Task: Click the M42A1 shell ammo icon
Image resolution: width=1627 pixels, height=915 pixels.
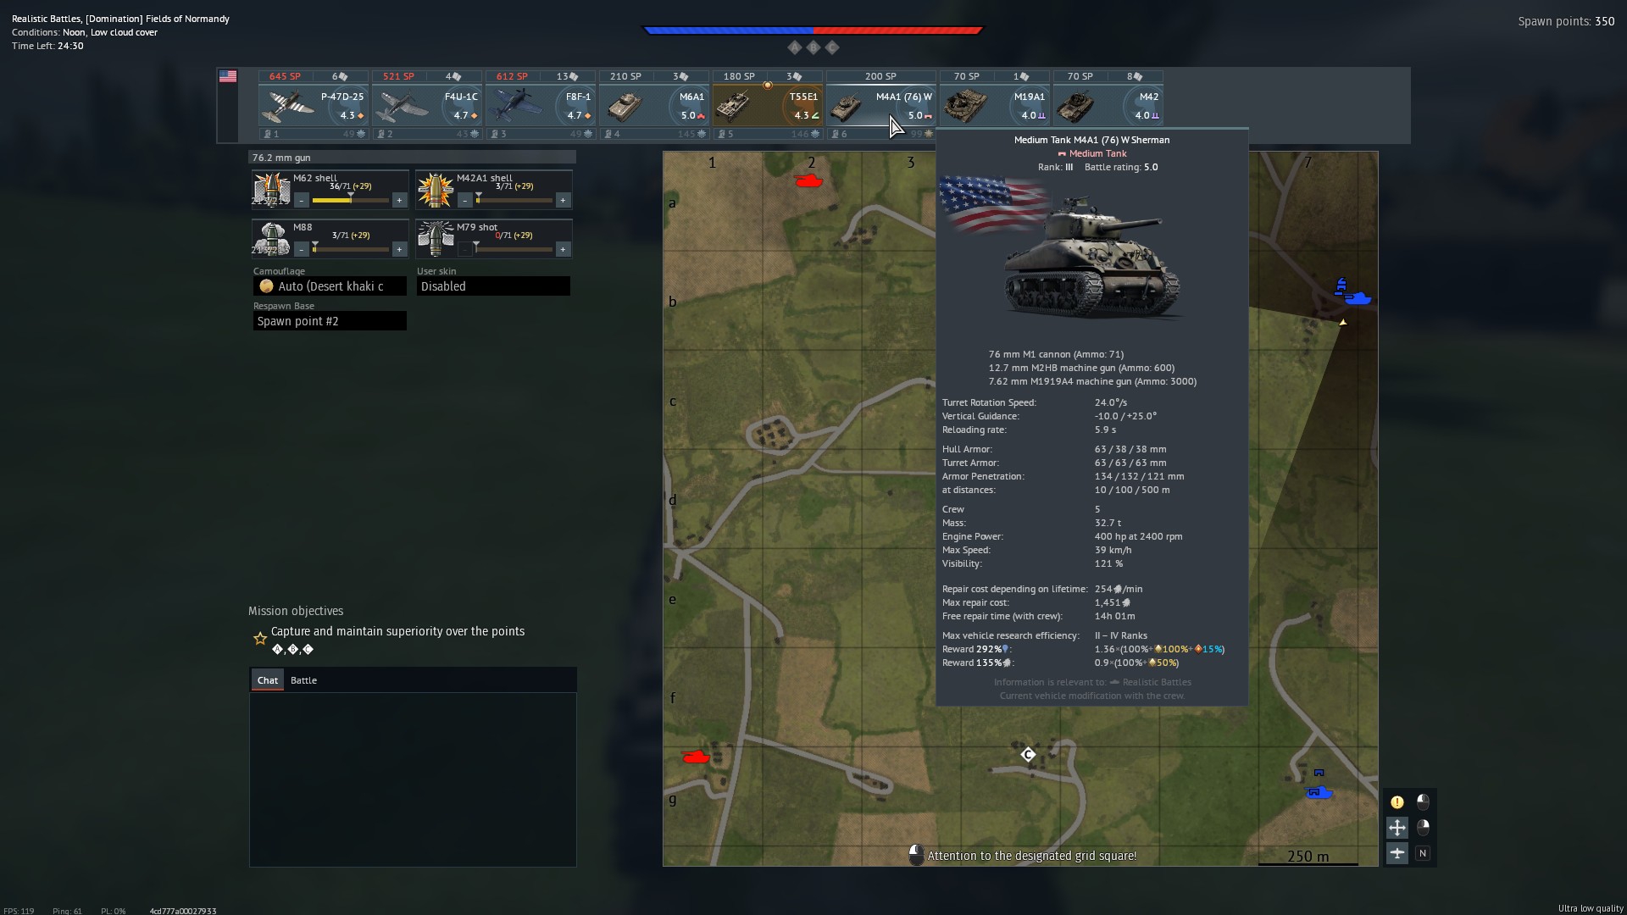Action: point(435,190)
